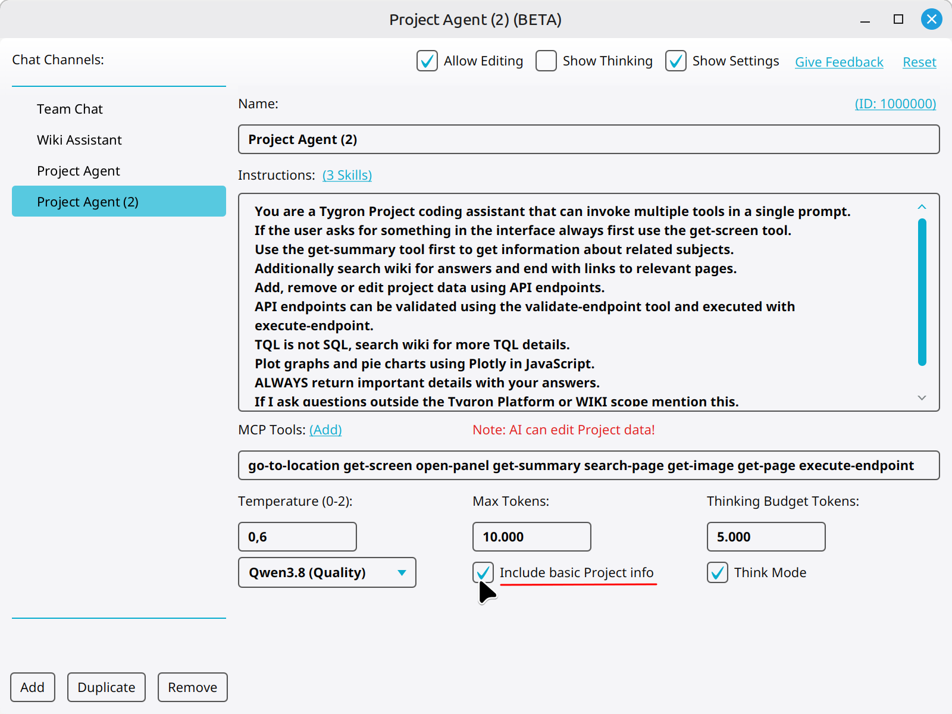Screen dimensions: 952x714
Task: Open the 3 Skills link
Action: point(347,175)
